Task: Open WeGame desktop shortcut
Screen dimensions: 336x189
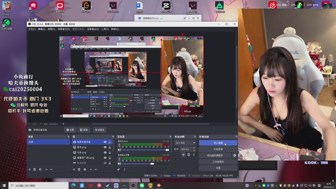Action: coord(87,7)
